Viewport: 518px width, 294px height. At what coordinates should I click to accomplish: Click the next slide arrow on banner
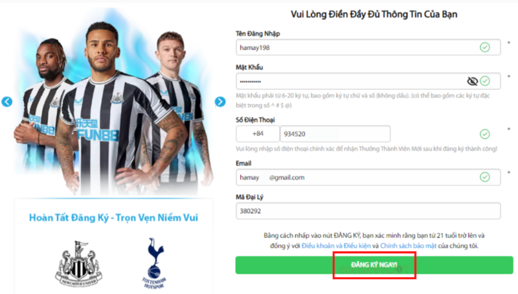[220, 102]
